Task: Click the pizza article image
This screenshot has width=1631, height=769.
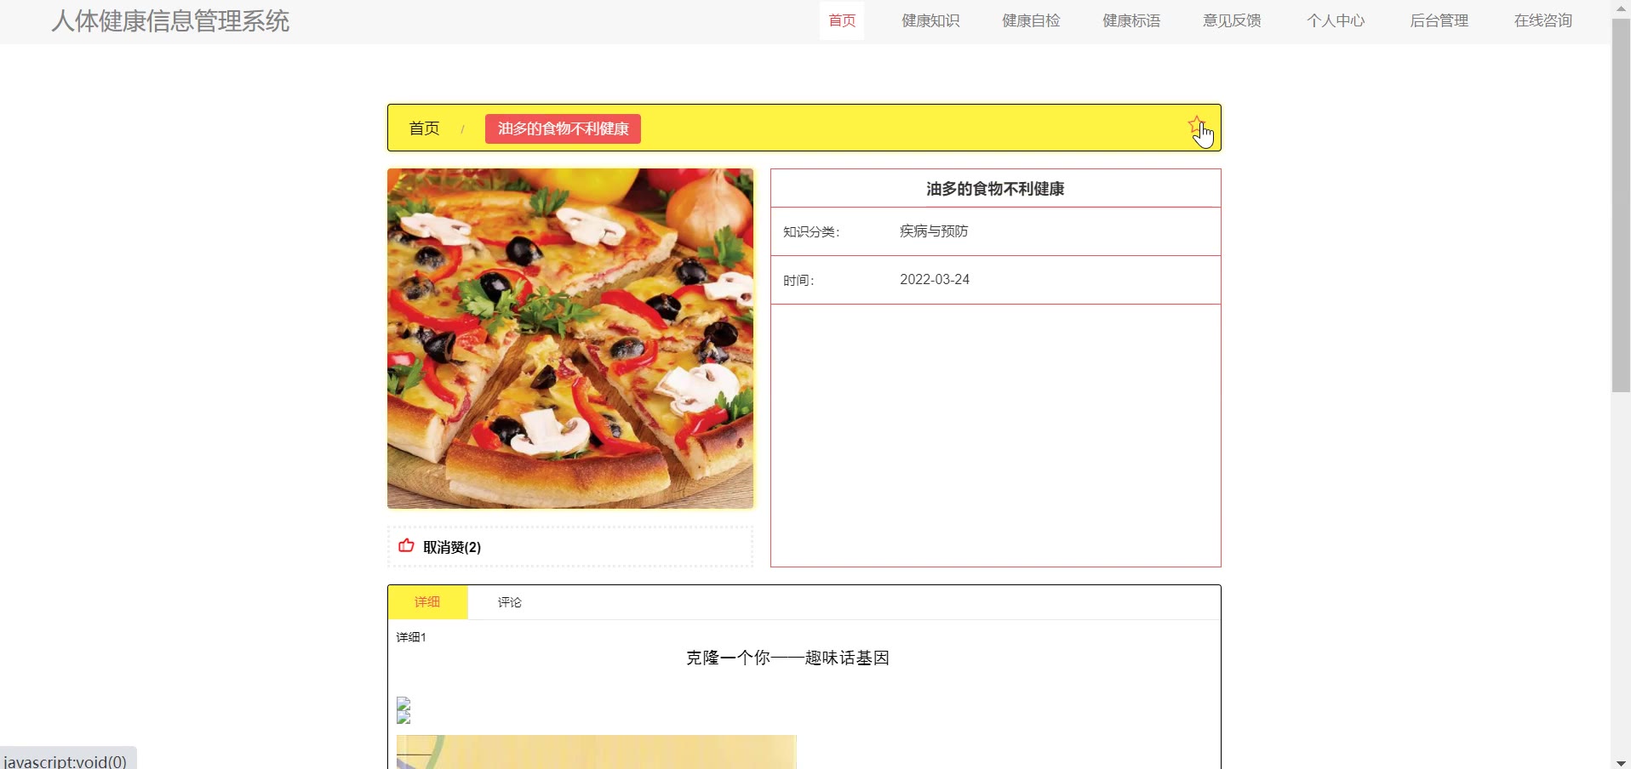Action: point(570,339)
